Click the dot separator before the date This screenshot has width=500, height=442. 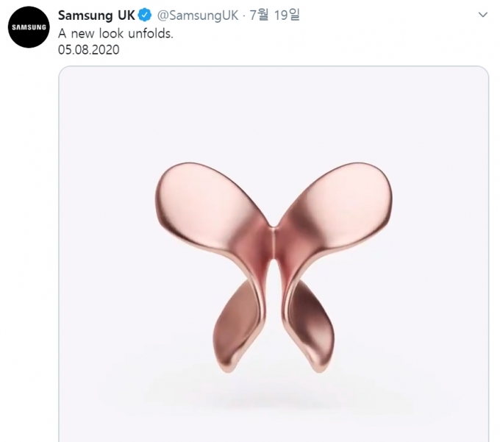click(244, 15)
